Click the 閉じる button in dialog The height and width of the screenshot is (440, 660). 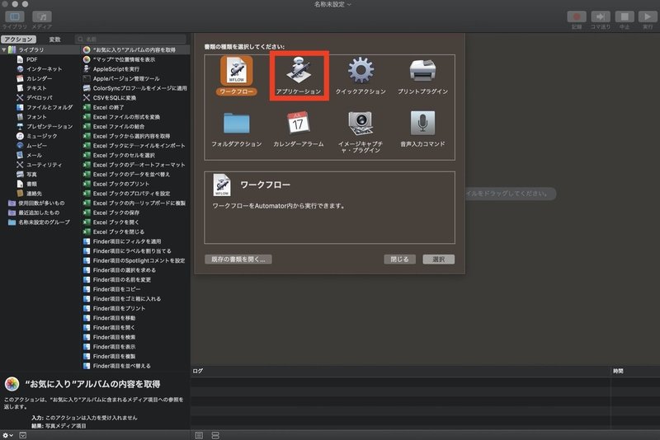(x=399, y=260)
